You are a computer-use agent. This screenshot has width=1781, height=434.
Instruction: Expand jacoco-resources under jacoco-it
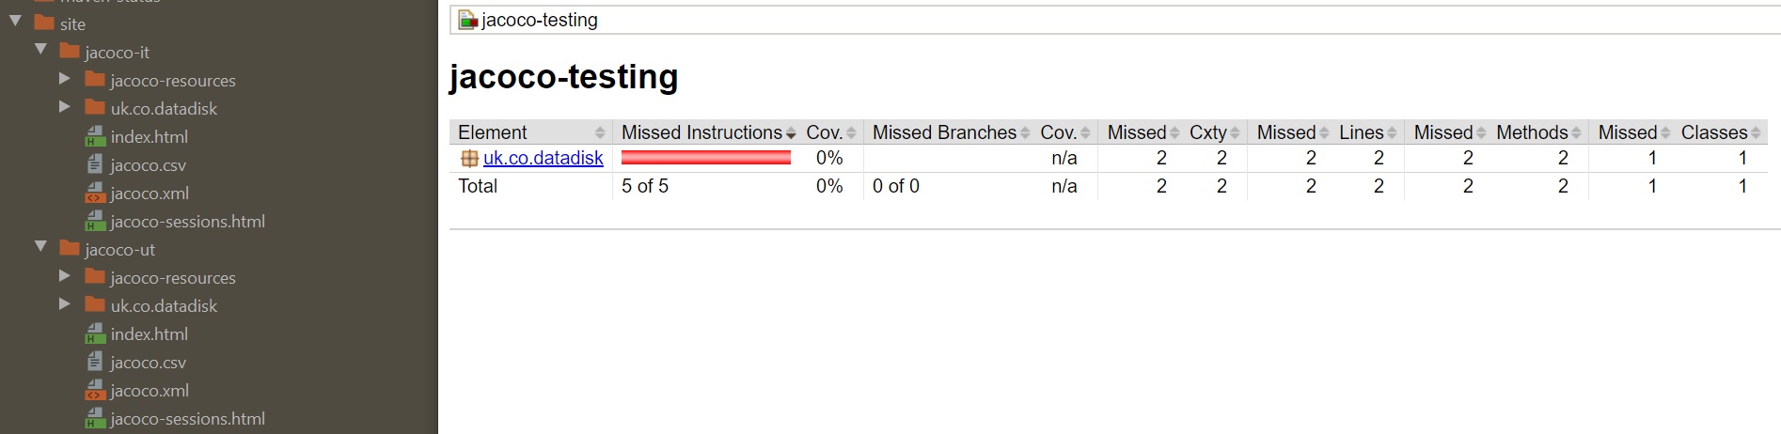65,78
